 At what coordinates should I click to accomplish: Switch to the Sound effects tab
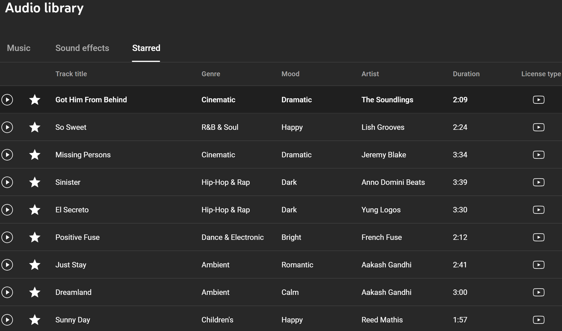82,48
